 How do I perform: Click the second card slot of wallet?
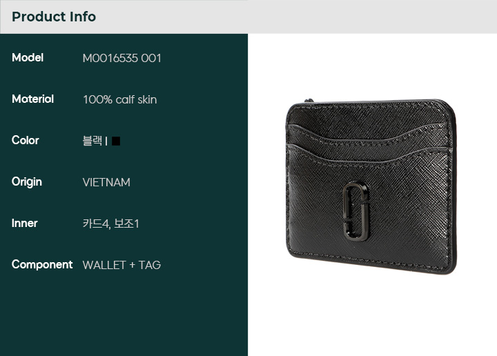click(369, 153)
